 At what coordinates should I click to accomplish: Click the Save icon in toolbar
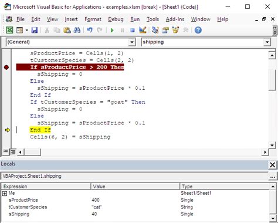click(x=35, y=30)
